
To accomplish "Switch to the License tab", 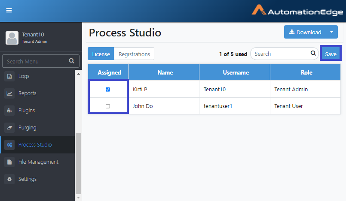I will [x=101, y=54].
